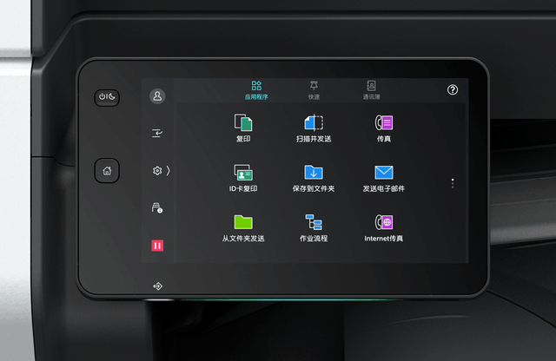Tap the user login avatar icon

pos(157,96)
